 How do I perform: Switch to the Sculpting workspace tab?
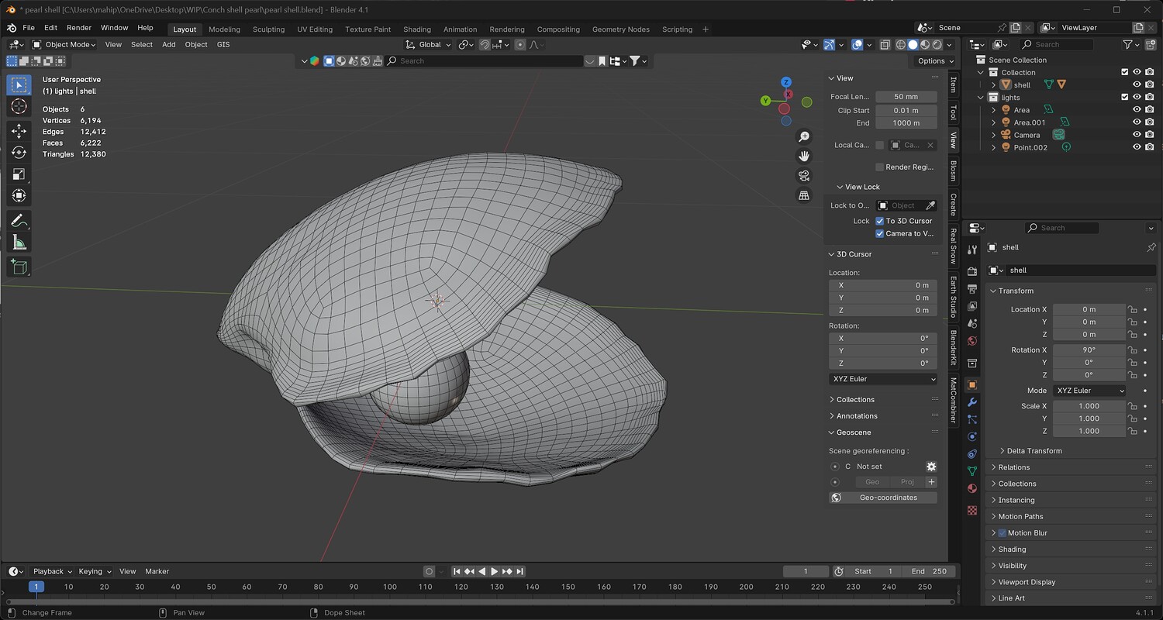coord(268,29)
